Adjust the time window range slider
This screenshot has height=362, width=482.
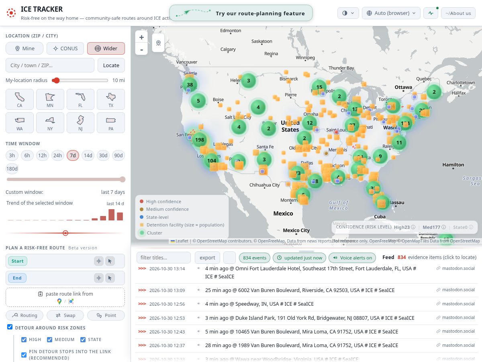click(65, 179)
